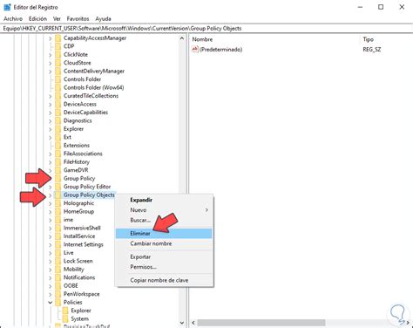Click the Group Policy folder icon

(58, 179)
